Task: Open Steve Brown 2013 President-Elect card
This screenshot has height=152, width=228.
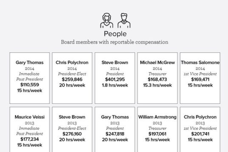Action: click(72, 130)
